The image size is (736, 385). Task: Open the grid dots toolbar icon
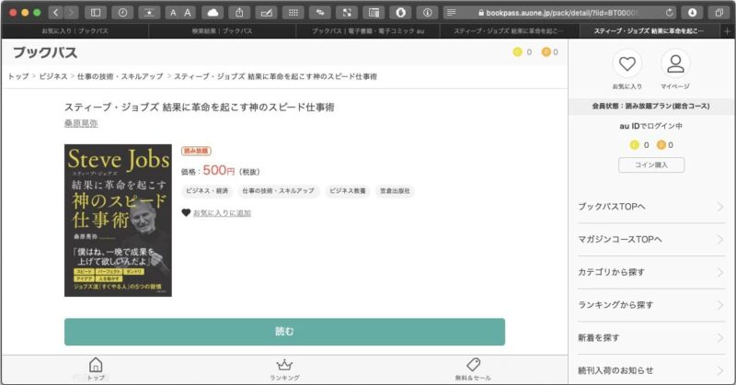pyautogui.click(x=293, y=13)
